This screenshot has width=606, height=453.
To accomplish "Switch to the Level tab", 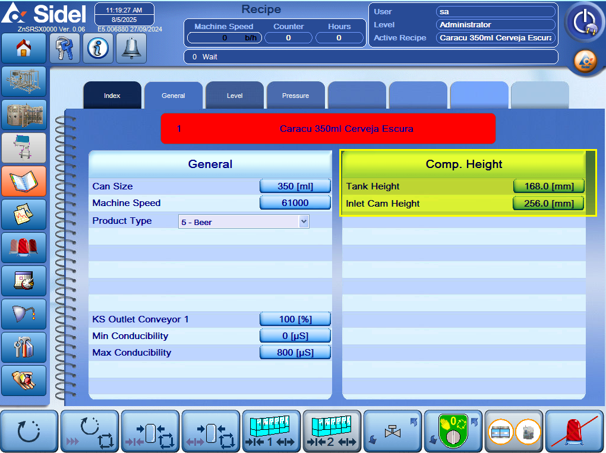I will point(235,96).
